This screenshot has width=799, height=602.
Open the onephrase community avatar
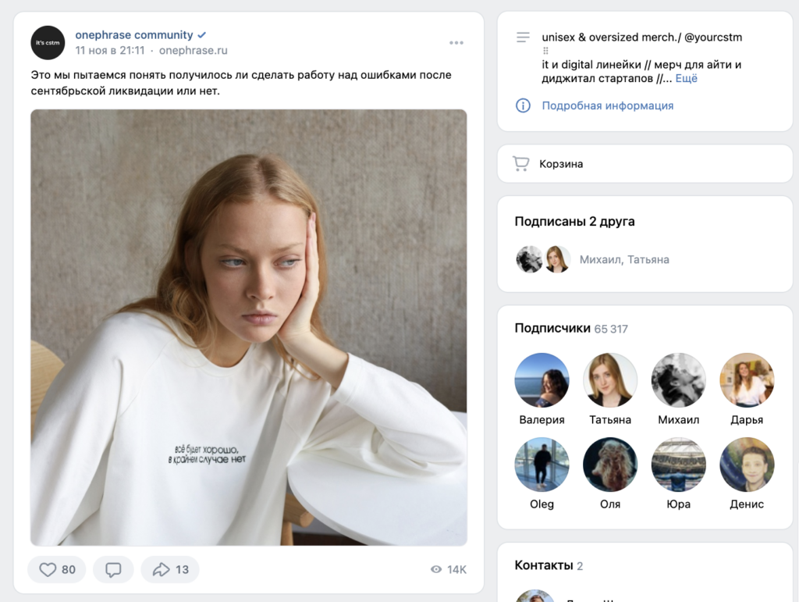click(48, 43)
